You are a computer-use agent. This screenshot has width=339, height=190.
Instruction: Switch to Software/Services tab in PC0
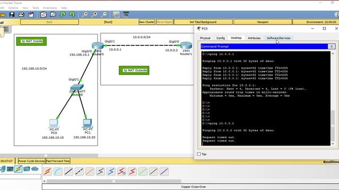pos(279,38)
